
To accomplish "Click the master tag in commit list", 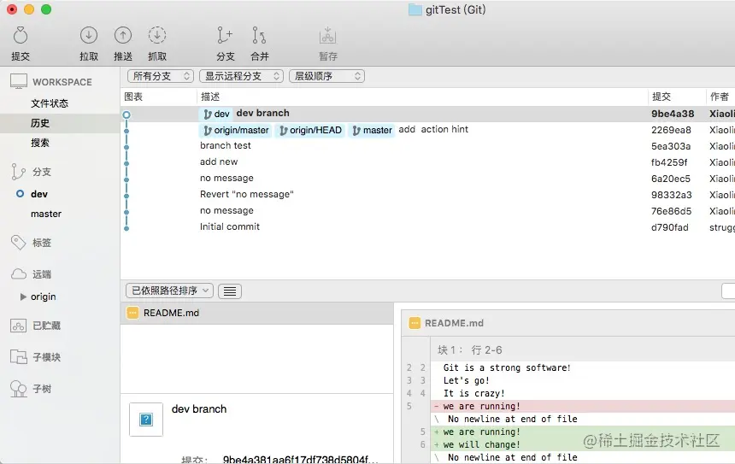I will coord(372,130).
